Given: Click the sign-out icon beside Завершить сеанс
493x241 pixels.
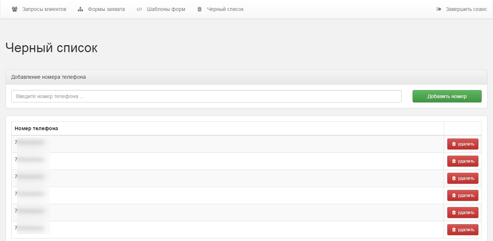Looking at the screenshot, I should click(x=439, y=9).
